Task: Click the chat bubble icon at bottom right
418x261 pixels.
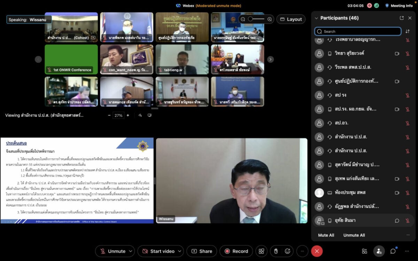Action: (393, 251)
